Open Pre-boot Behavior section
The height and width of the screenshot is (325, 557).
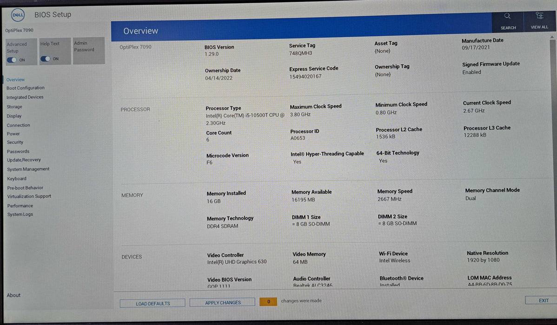tap(25, 188)
